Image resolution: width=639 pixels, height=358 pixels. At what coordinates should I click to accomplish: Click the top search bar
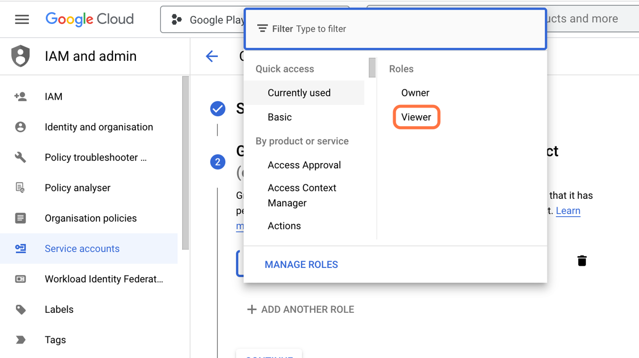pos(593,19)
